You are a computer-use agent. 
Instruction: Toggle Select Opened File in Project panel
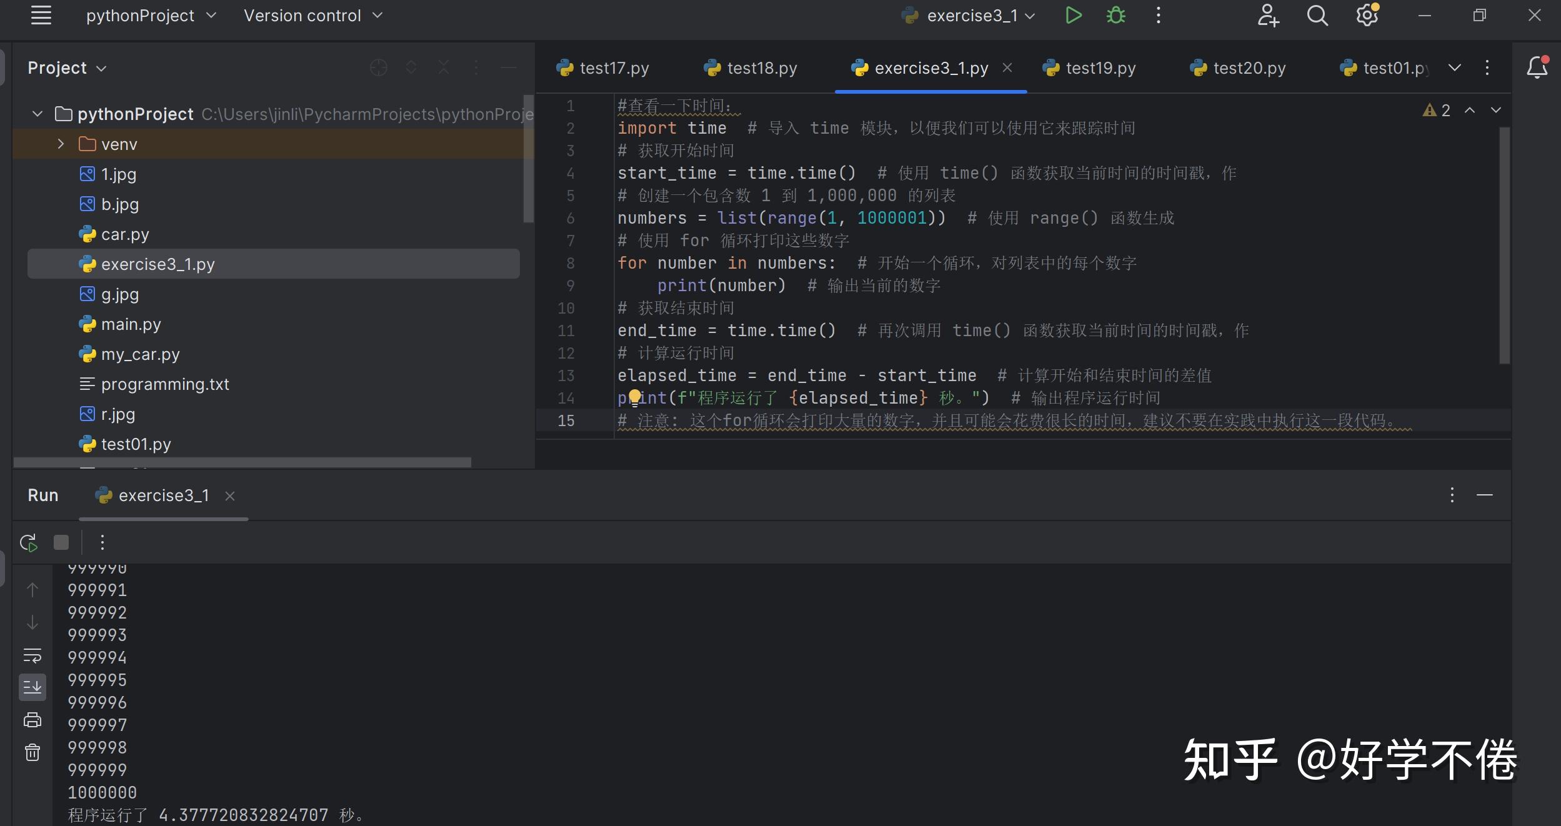tap(378, 67)
